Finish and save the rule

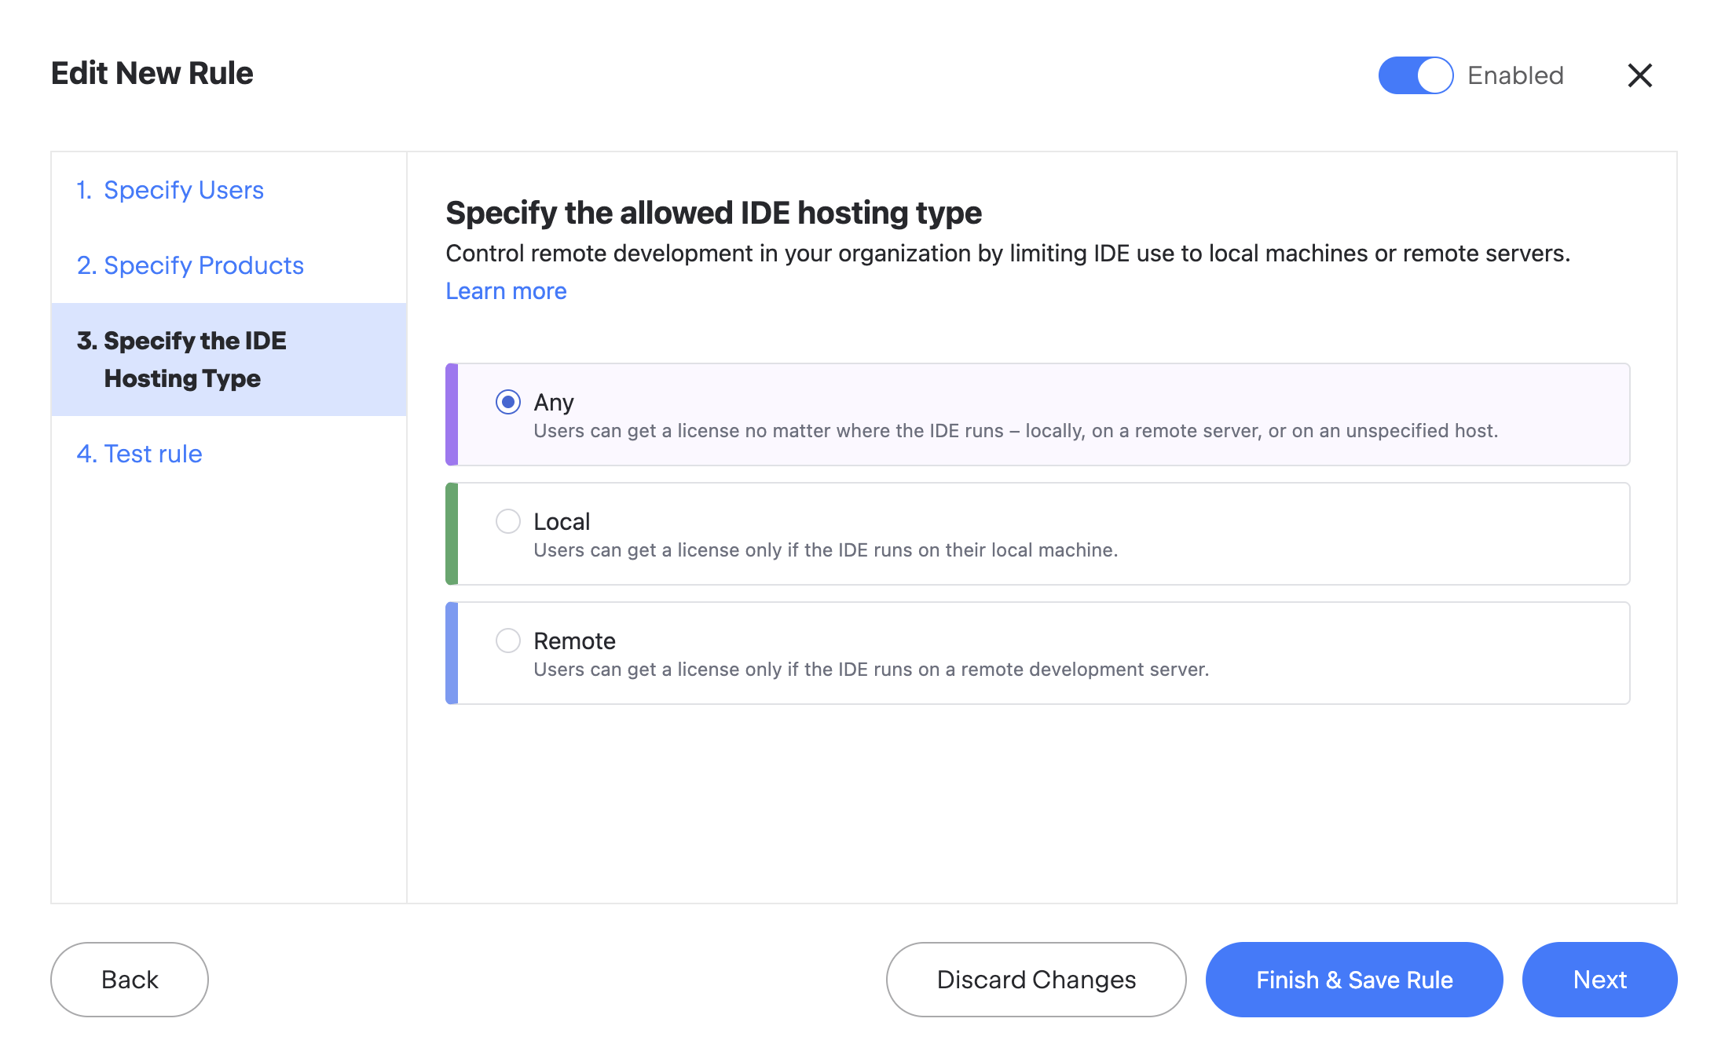(1353, 979)
